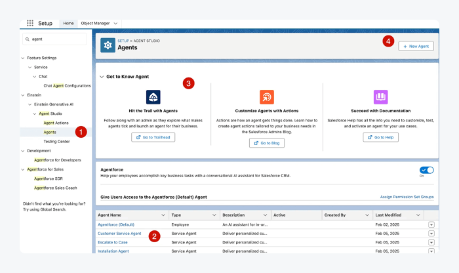
Task: Open the Agentforce (Default) agent link
Action: point(116,224)
